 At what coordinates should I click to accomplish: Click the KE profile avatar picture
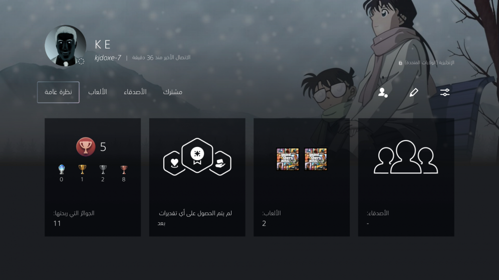pos(65,46)
